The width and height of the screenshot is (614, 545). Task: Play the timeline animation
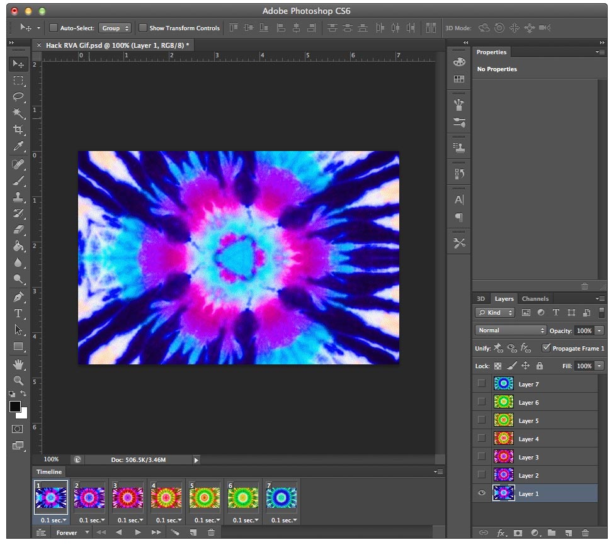click(x=138, y=533)
